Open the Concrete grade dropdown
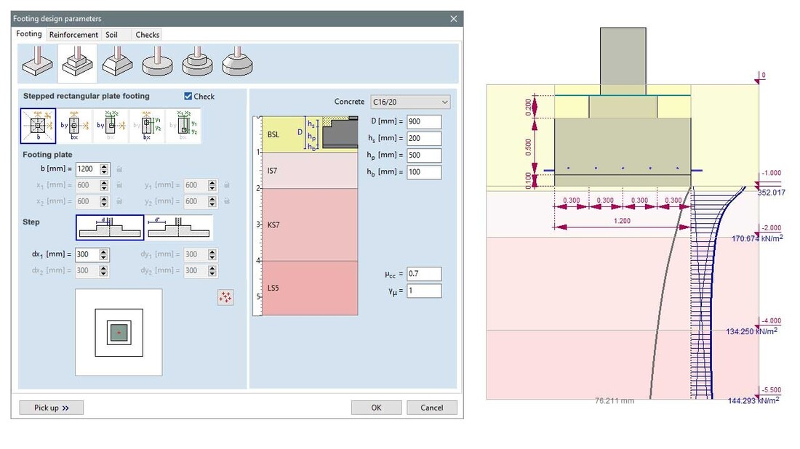The width and height of the screenshot is (800, 449). click(410, 102)
